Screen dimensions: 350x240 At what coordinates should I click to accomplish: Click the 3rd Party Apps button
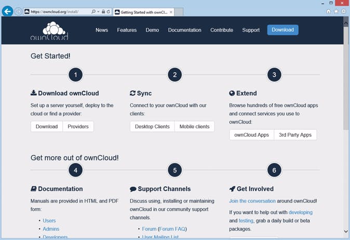(295, 135)
